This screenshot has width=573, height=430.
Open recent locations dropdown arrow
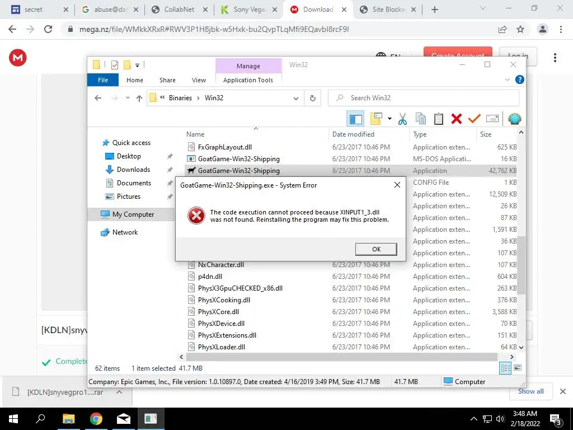click(128, 98)
